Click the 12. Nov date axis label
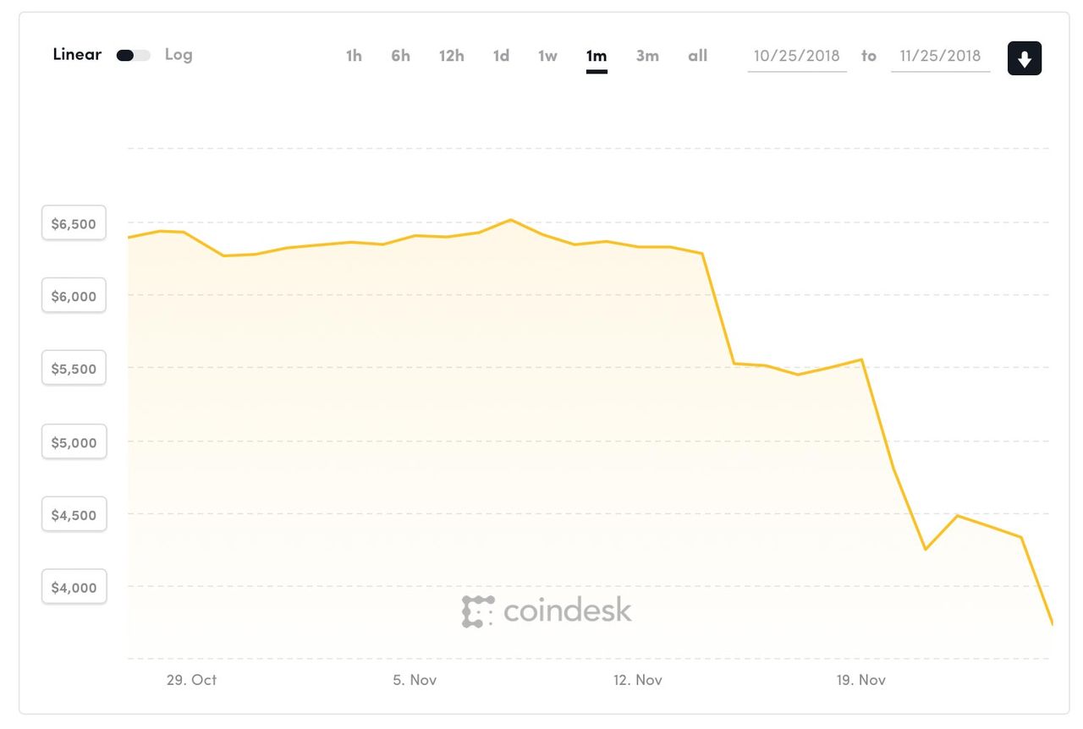 (637, 680)
